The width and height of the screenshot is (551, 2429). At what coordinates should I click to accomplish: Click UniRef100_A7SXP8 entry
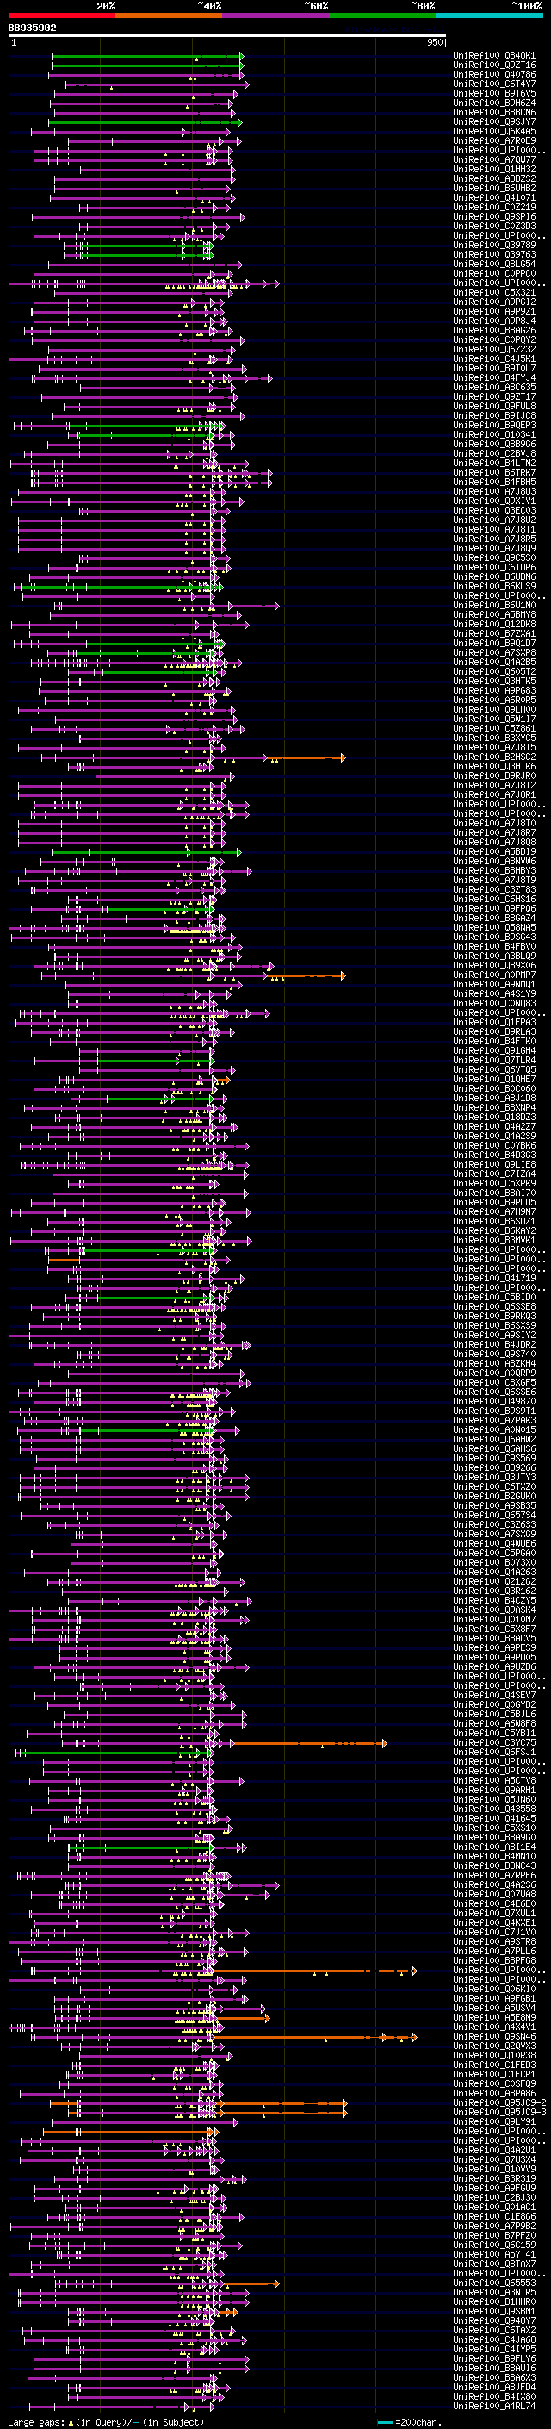pos(494,652)
